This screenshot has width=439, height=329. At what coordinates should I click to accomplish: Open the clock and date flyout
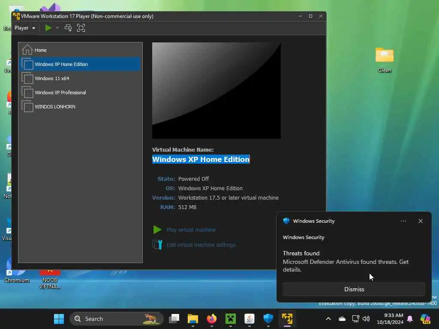390,319
